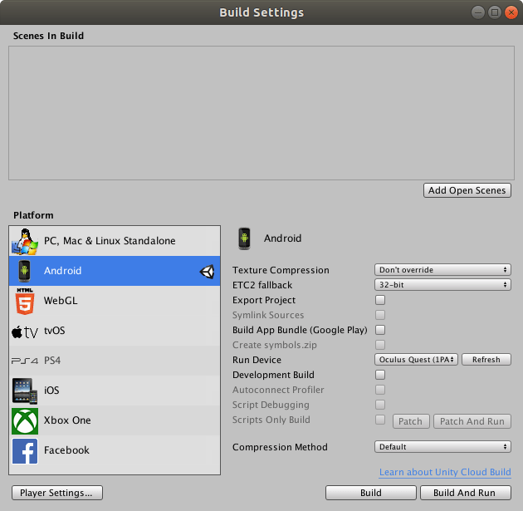Click the Facebook platform icon
The height and width of the screenshot is (511, 523).
pos(24,450)
